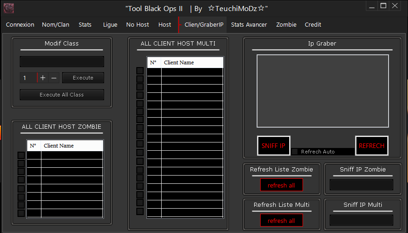
Task: Click the Modif Class text input field
Action: tap(62, 62)
